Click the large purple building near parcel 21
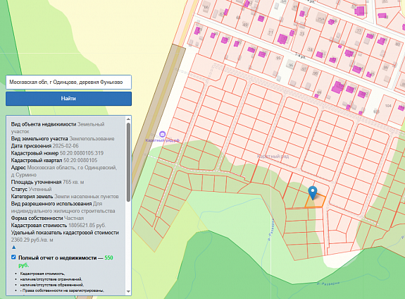 [282, 39]
